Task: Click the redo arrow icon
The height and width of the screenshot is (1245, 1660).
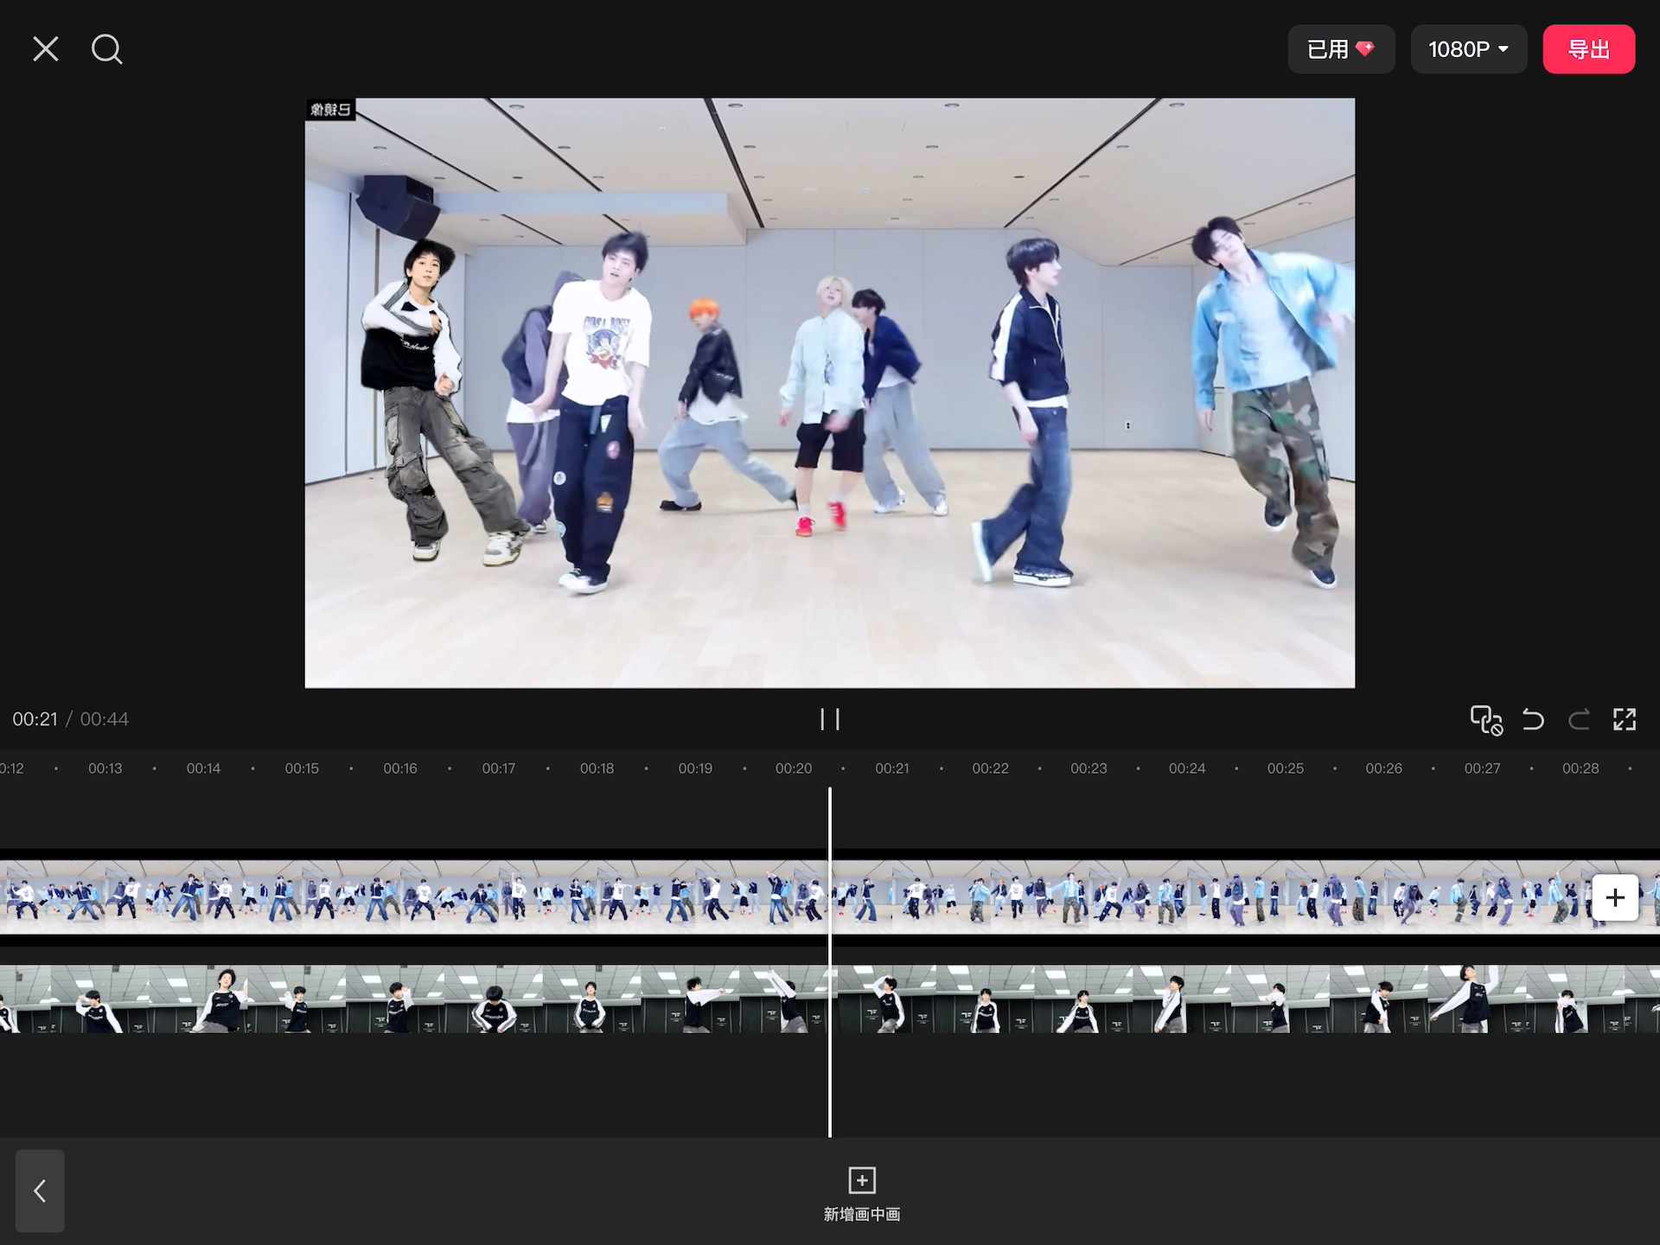Action: point(1579,719)
